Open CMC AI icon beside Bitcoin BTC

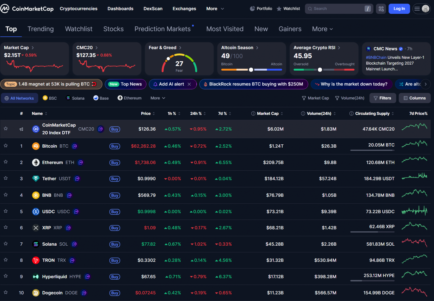[75, 146]
